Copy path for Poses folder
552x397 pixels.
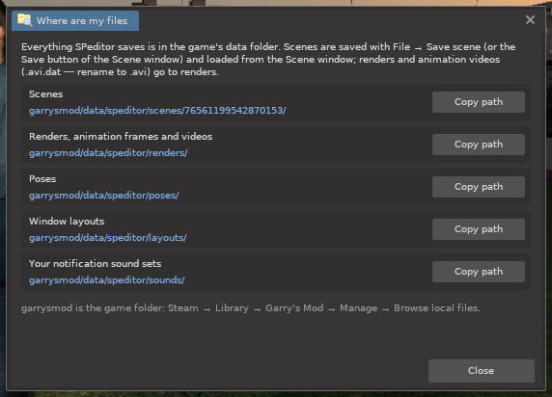click(479, 187)
